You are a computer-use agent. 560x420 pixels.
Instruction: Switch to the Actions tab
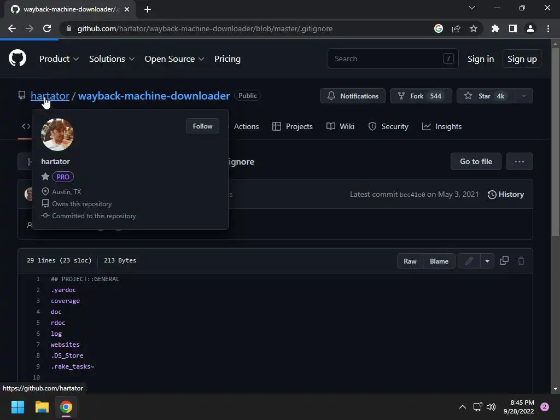pyautogui.click(x=246, y=126)
